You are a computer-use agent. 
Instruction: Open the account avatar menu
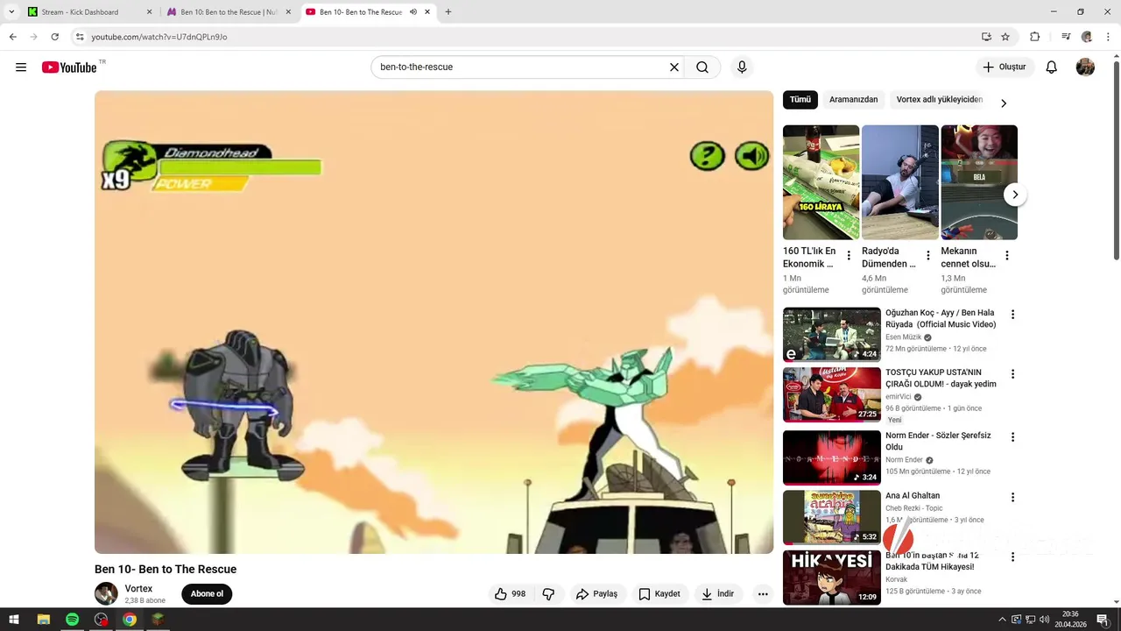1085,67
